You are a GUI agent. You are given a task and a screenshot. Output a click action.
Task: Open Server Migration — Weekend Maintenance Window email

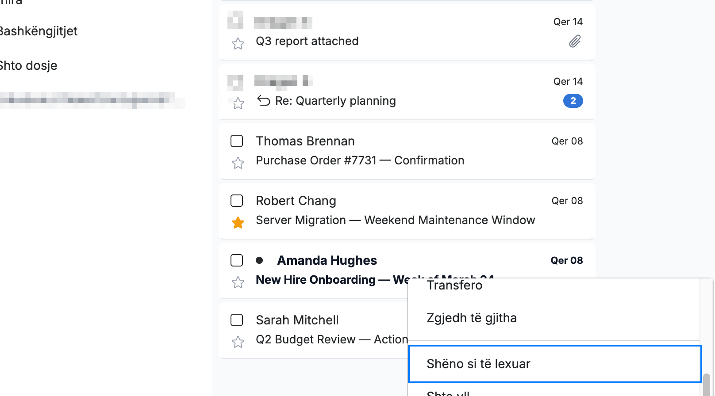pyautogui.click(x=396, y=220)
